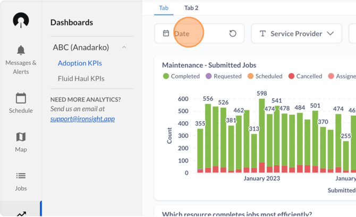Click the first January 2023 axis label

click(x=262, y=178)
